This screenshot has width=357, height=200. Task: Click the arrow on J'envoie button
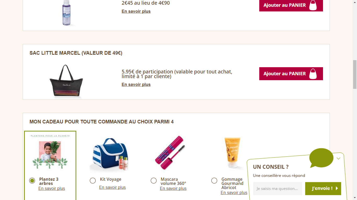click(x=337, y=189)
